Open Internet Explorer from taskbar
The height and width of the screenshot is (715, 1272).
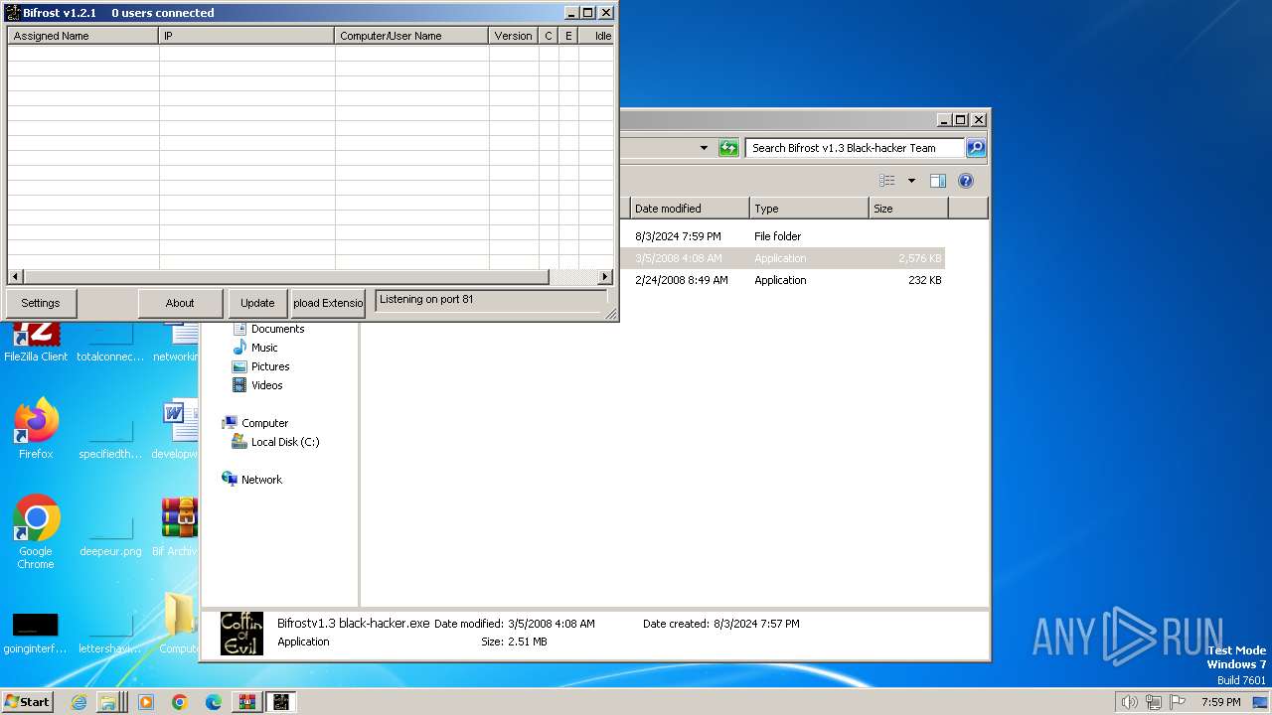[x=79, y=702]
